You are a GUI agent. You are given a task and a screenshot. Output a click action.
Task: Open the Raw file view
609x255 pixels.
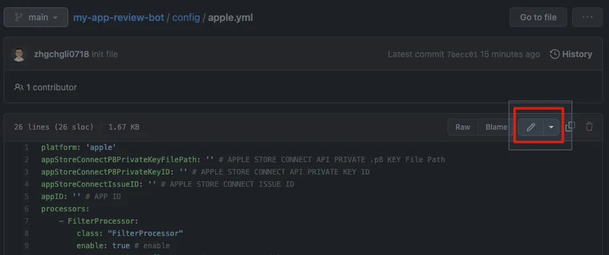tap(462, 127)
